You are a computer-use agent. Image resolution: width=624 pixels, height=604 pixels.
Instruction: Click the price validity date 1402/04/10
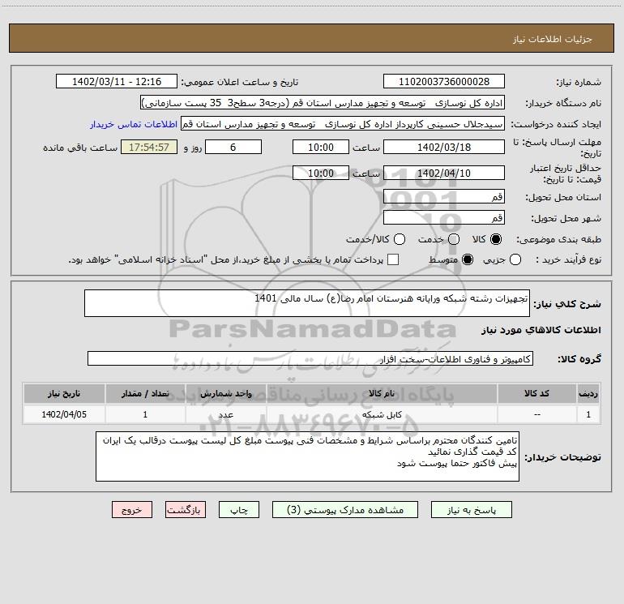pyautogui.click(x=444, y=173)
